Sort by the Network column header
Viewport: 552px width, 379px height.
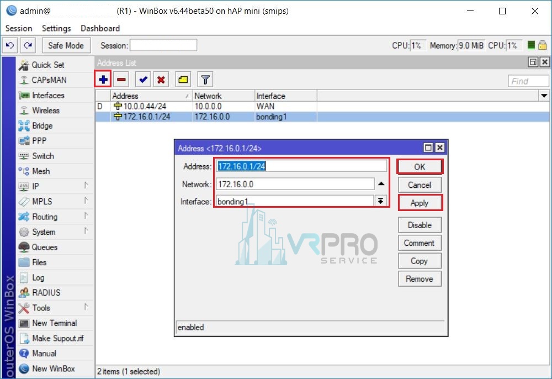224,96
